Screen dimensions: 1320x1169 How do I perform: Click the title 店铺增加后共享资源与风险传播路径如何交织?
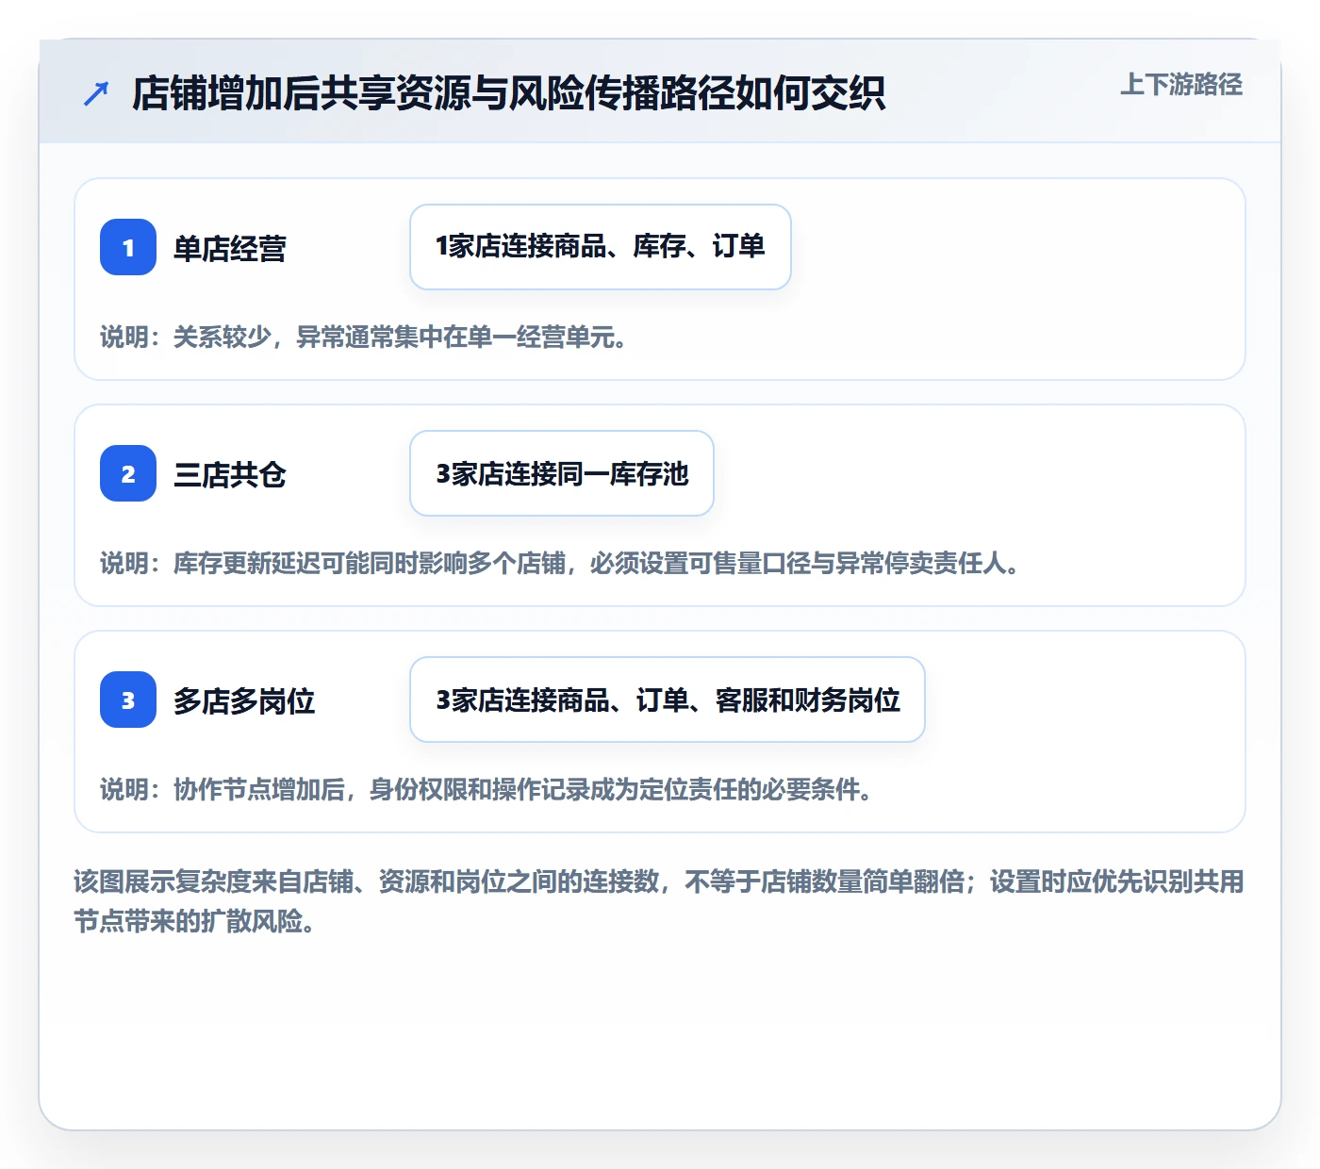coord(508,93)
